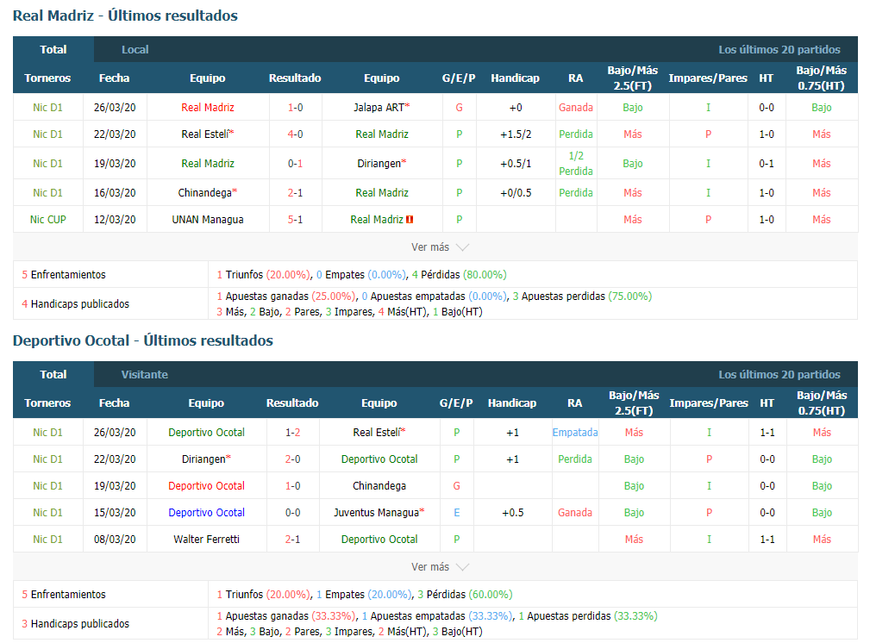Click the 4-0 result of Real Estelí match
Viewport: 870px width, 643px height.
point(295,134)
